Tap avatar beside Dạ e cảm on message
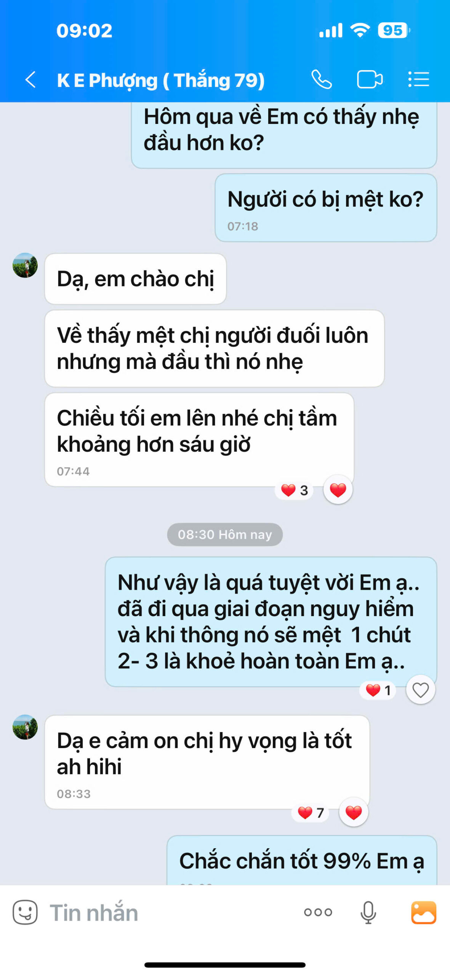The height and width of the screenshot is (976, 450). (x=25, y=727)
